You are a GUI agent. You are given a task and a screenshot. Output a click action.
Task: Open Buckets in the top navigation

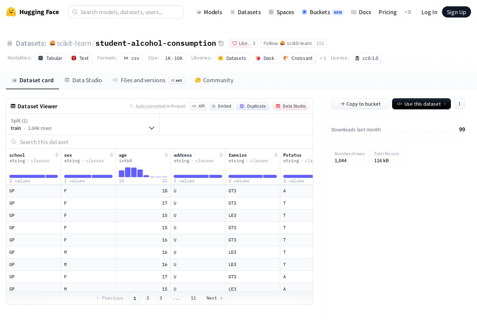[323, 12]
